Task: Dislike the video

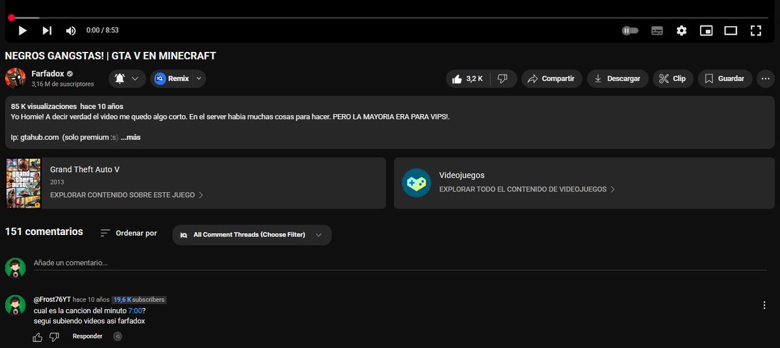Action: point(503,79)
